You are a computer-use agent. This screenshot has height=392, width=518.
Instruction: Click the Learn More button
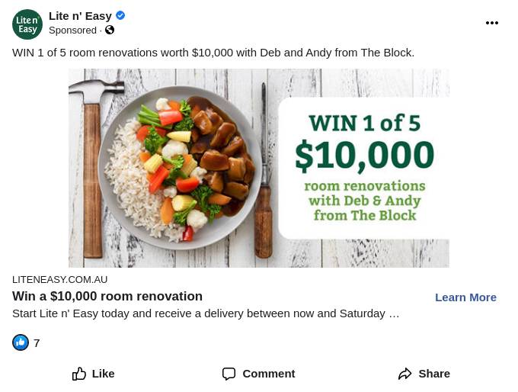click(465, 297)
